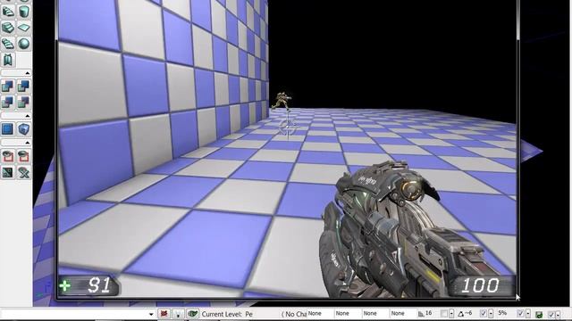Click the Add Special Brush icon

tap(8, 128)
